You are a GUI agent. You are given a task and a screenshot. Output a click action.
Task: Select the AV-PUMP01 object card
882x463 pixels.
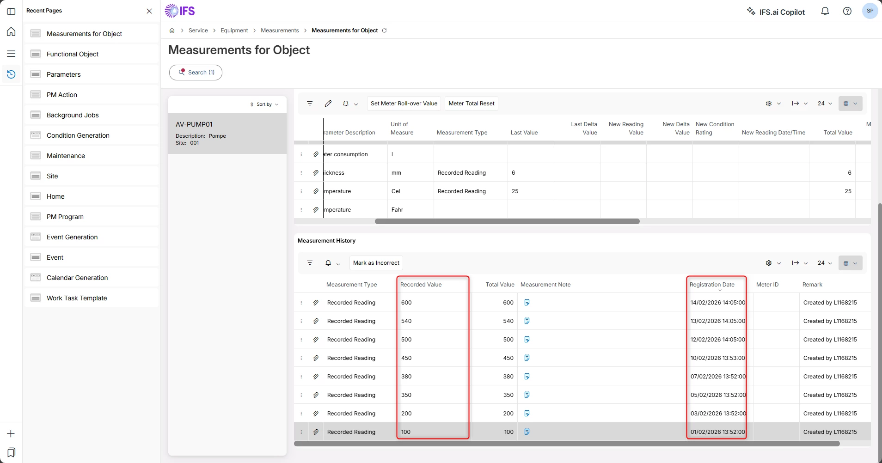tap(227, 133)
